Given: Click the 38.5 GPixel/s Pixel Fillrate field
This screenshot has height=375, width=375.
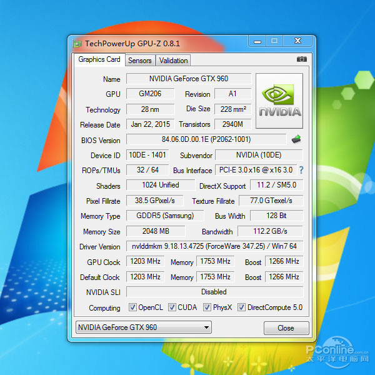Looking at the screenshot, I should click(x=155, y=201).
